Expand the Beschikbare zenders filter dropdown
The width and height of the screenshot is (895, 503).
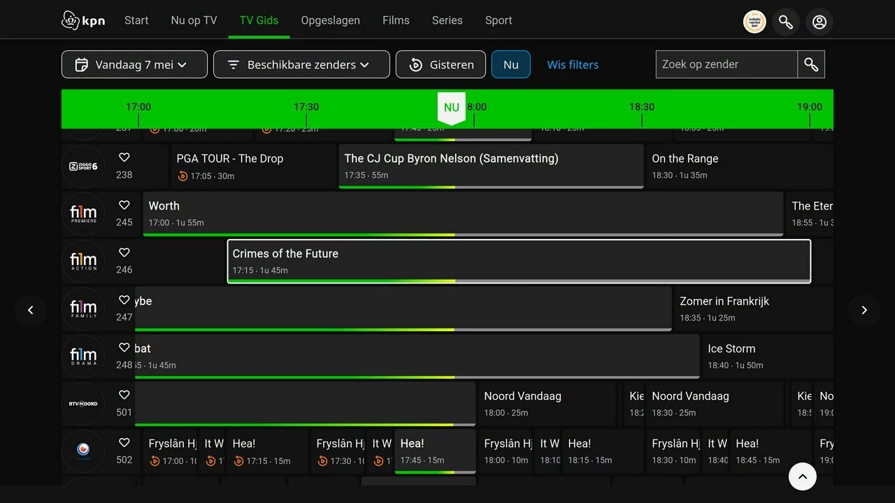301,64
